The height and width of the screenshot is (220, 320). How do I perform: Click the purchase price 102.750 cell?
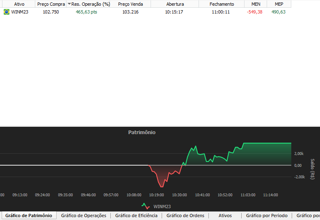point(51,12)
